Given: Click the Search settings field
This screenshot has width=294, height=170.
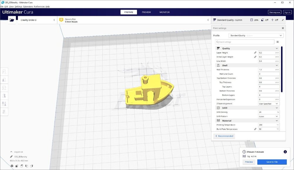Looking at the screenshot, I should 245,42.
